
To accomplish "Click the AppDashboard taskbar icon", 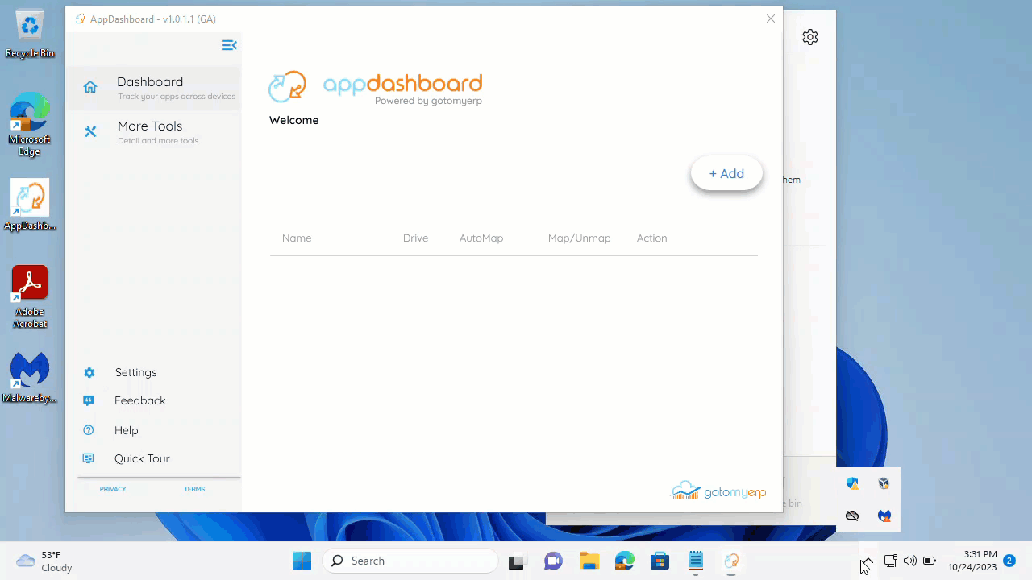I will coord(731,561).
